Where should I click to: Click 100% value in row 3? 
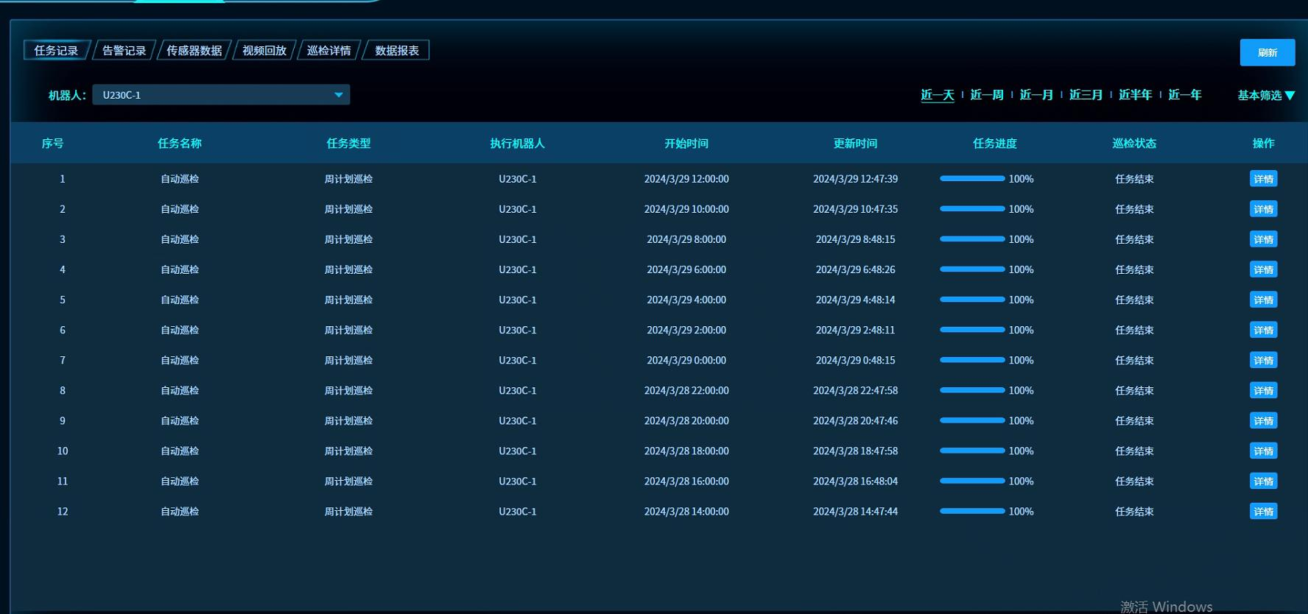pos(1021,239)
